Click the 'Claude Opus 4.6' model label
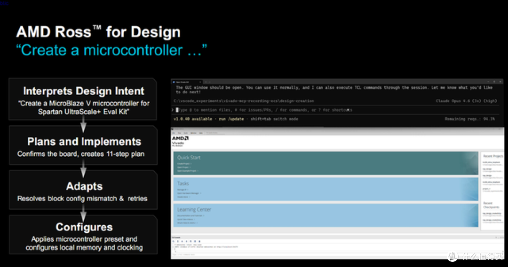 453,101
